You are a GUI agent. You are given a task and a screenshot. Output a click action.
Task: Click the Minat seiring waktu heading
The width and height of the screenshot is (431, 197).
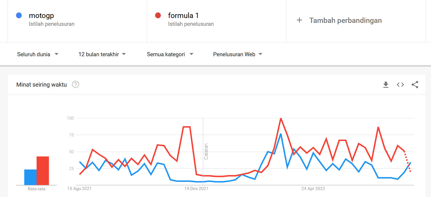tap(42, 85)
